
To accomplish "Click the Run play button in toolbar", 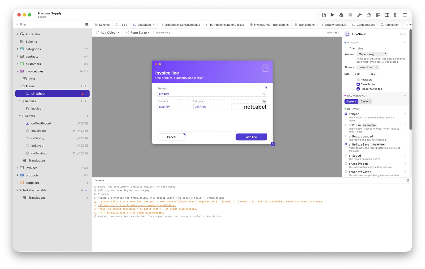I will pos(333,15).
